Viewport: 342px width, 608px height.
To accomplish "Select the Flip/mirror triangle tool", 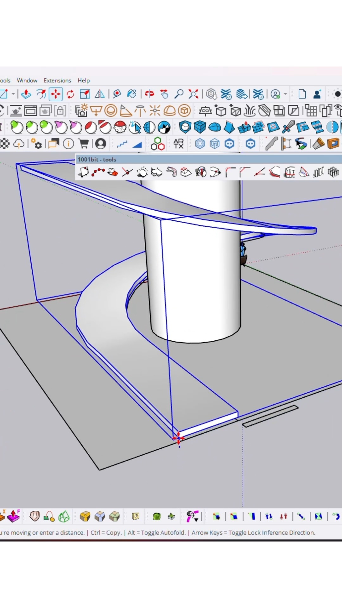I will (x=100, y=94).
